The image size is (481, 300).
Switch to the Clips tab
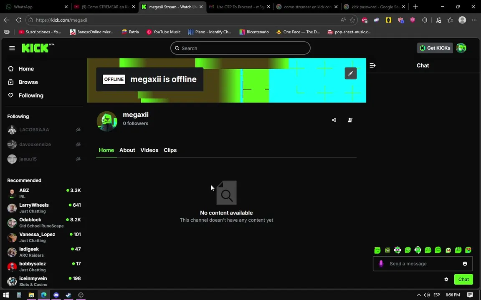point(170,150)
